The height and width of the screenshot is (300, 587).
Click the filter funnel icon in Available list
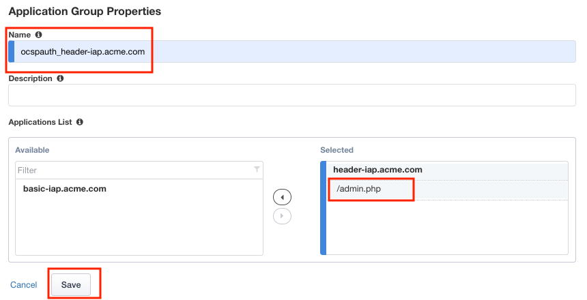click(x=257, y=170)
